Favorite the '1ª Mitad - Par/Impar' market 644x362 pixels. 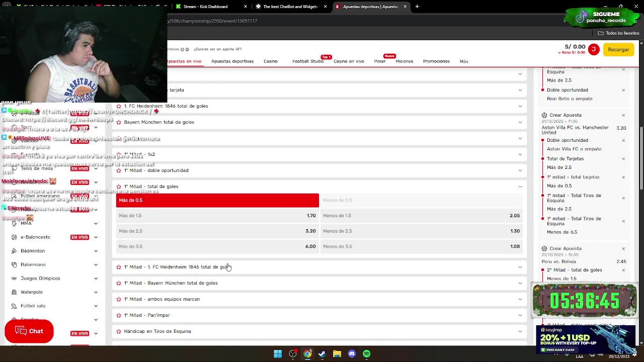119,315
